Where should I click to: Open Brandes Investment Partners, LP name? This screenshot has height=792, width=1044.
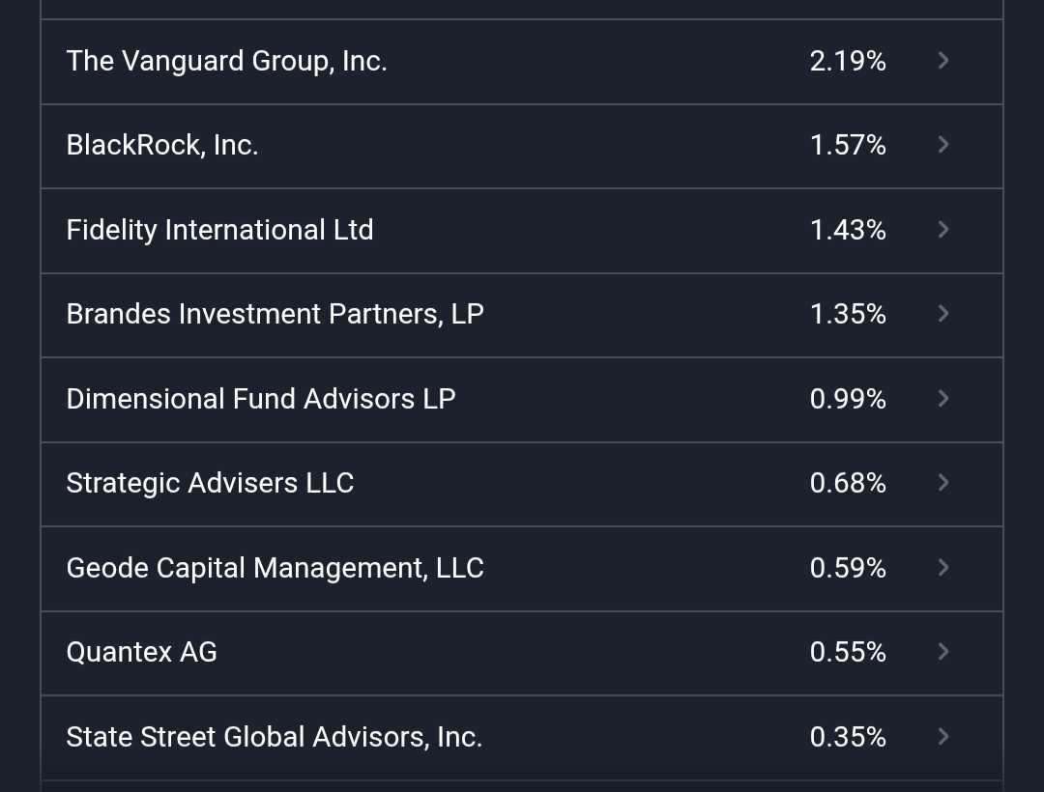(275, 314)
